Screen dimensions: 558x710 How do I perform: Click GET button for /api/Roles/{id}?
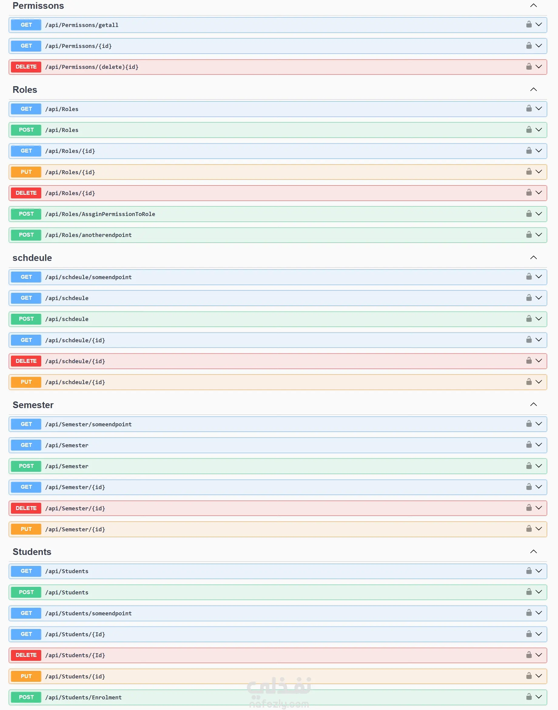[26, 151]
